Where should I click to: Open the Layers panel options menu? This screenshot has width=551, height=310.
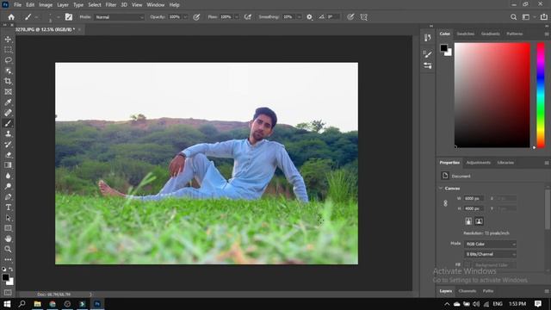coord(547,291)
